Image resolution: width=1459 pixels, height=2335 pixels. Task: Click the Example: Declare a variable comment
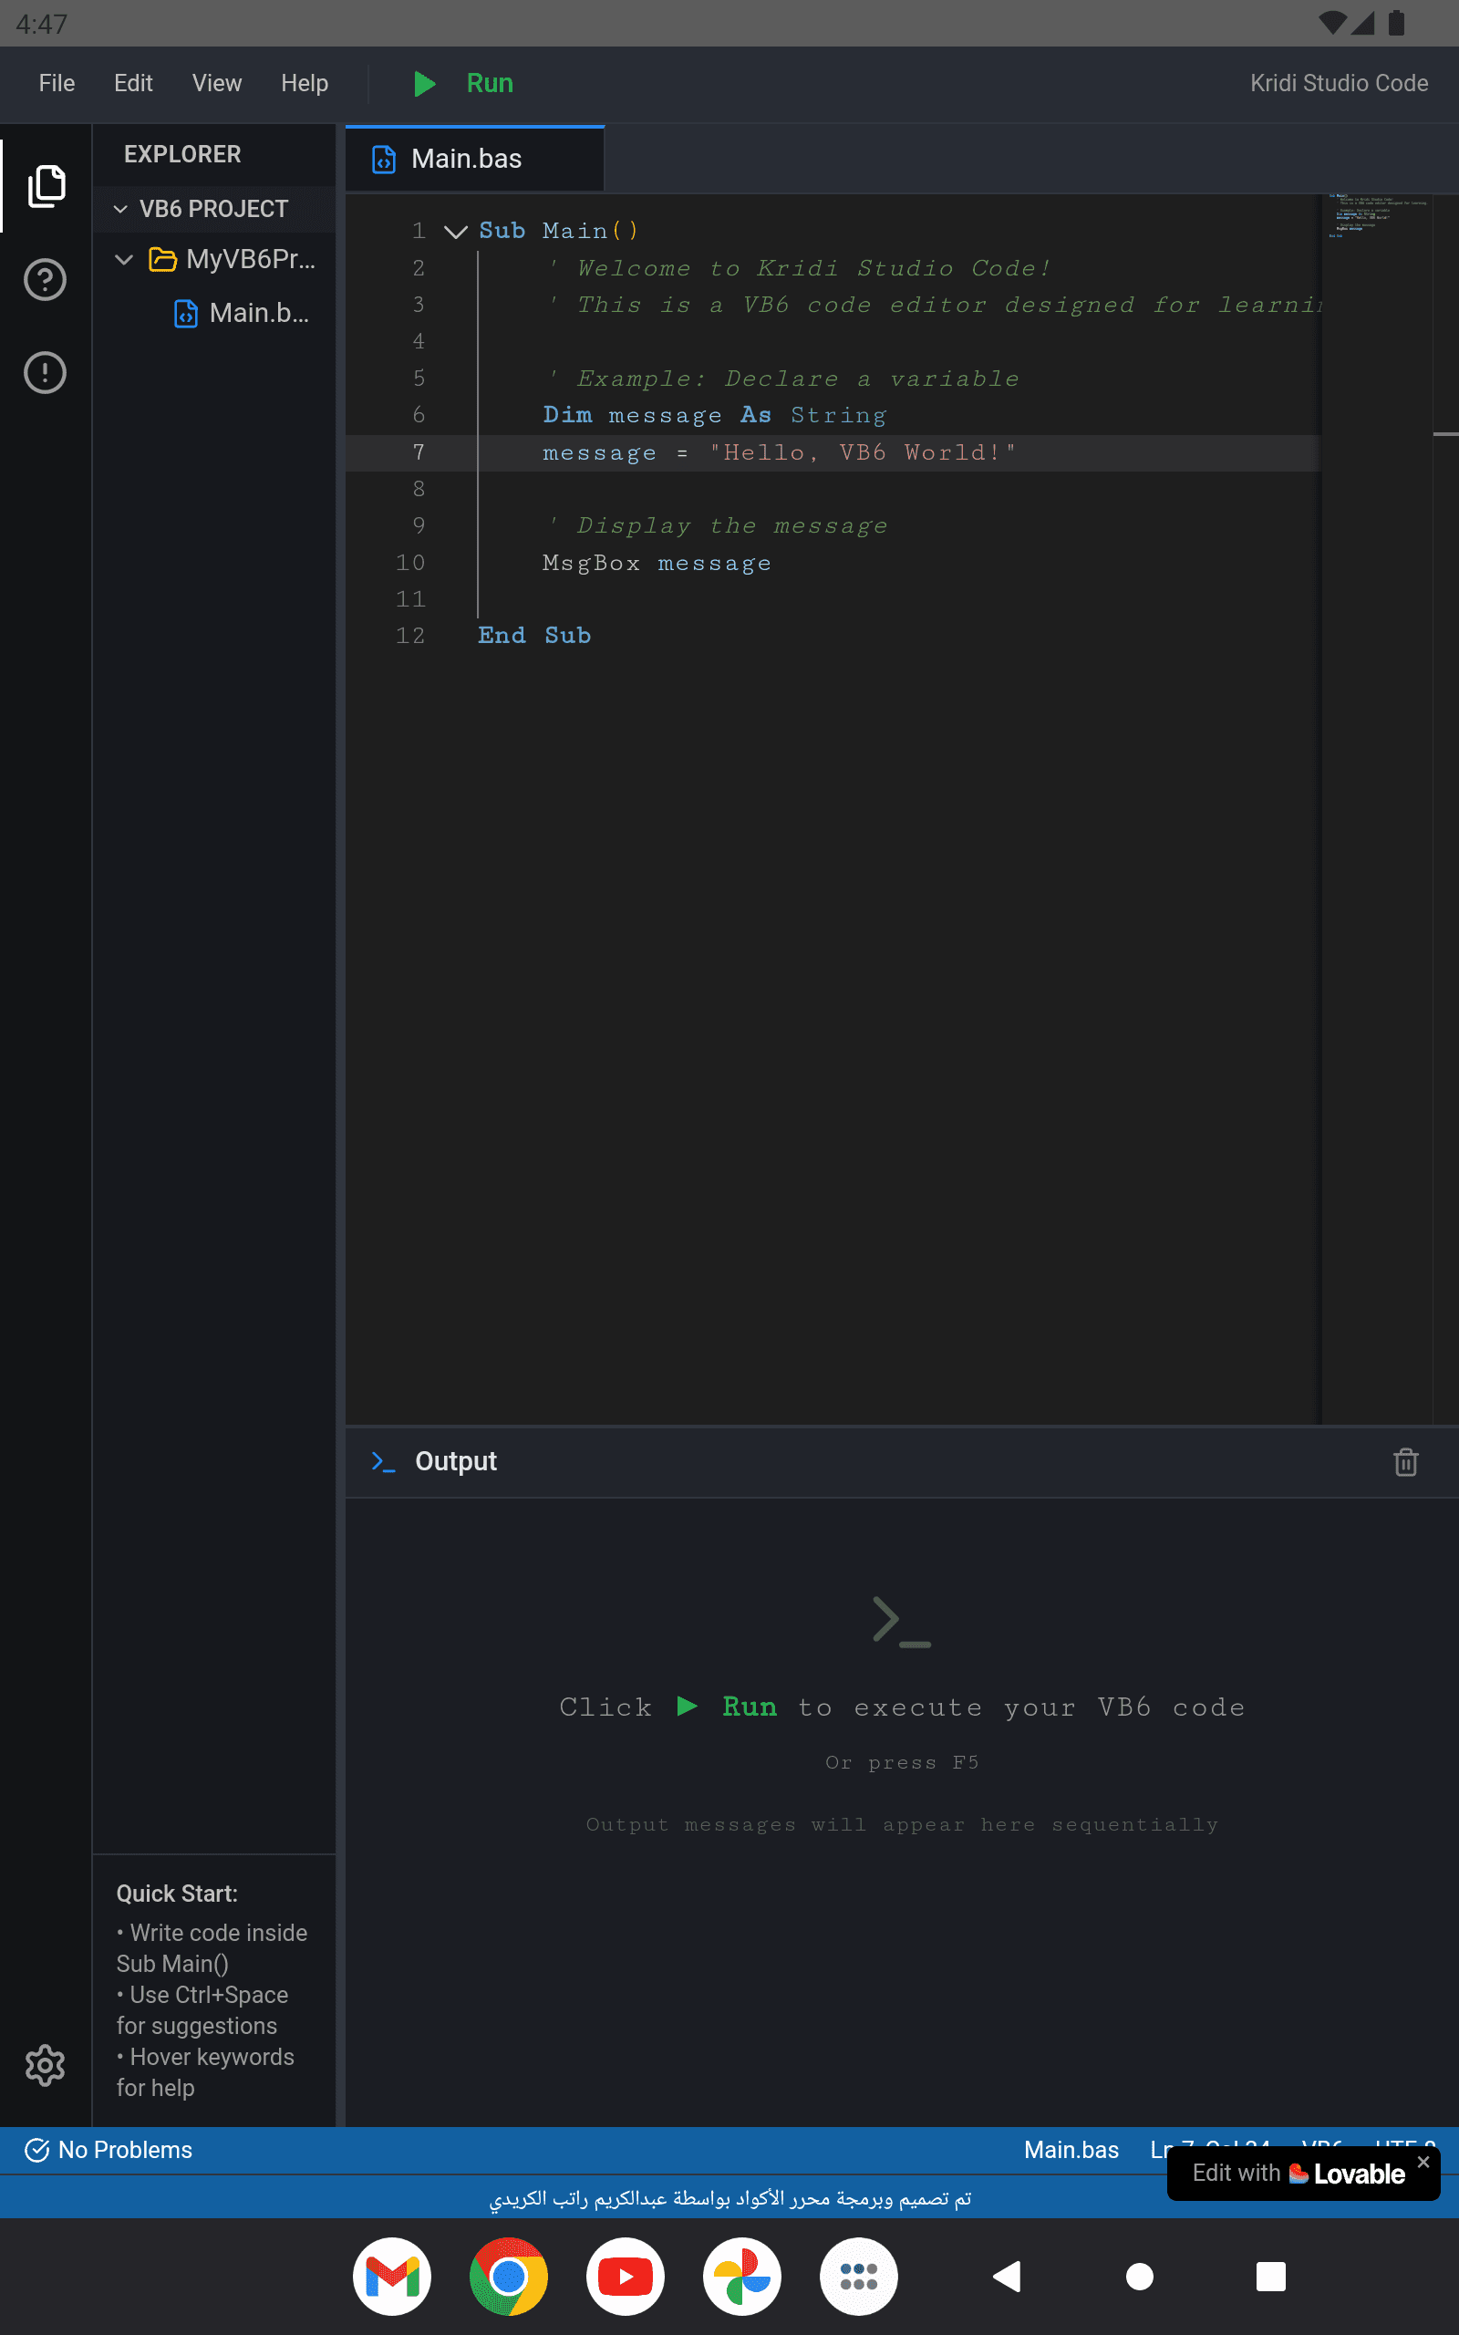[x=784, y=379]
